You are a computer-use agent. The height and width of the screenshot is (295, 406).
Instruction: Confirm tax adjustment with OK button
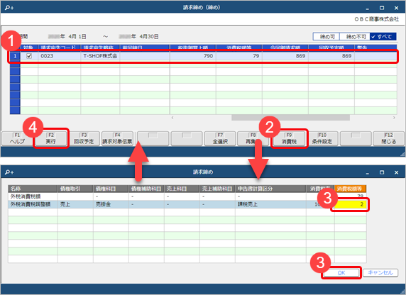pos(341,273)
